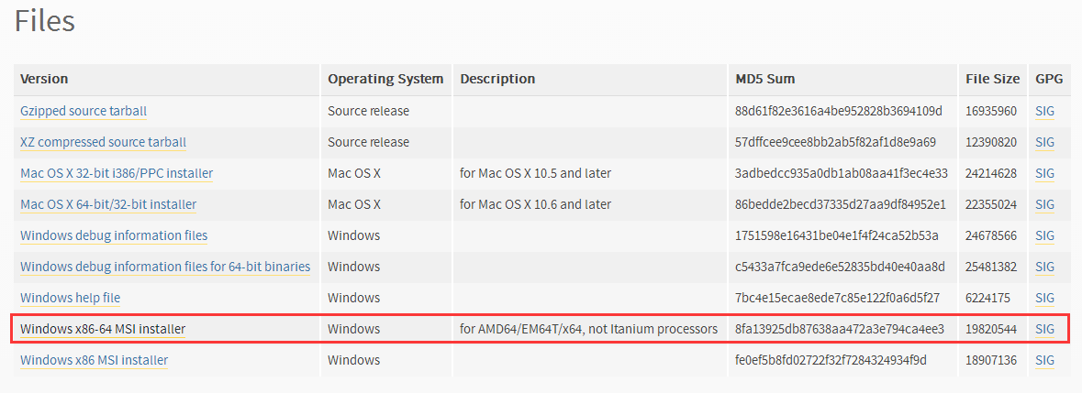Open Mac OS X 64-bit/32-bit installer link

click(108, 204)
